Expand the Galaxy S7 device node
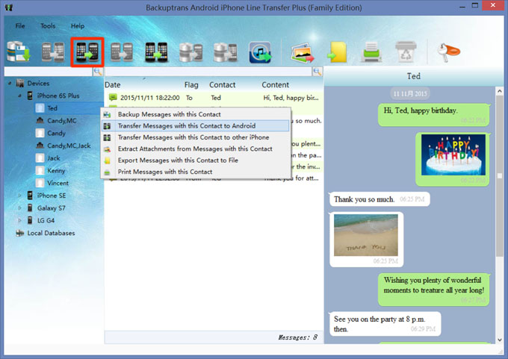 [x=19, y=207]
